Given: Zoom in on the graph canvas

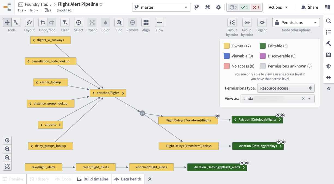Looking at the screenshot, I should 7,149.
